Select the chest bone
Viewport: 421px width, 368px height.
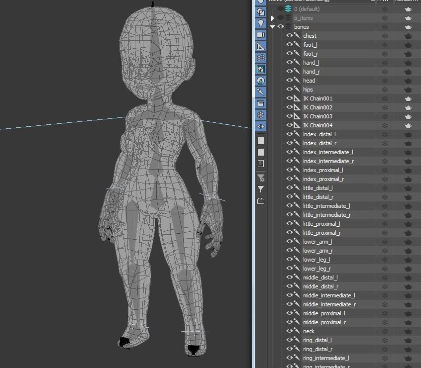(x=310, y=36)
